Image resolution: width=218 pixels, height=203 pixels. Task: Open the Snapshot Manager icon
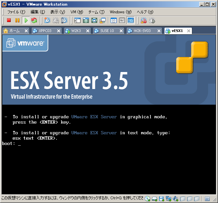pyautogui.click(x=64, y=20)
